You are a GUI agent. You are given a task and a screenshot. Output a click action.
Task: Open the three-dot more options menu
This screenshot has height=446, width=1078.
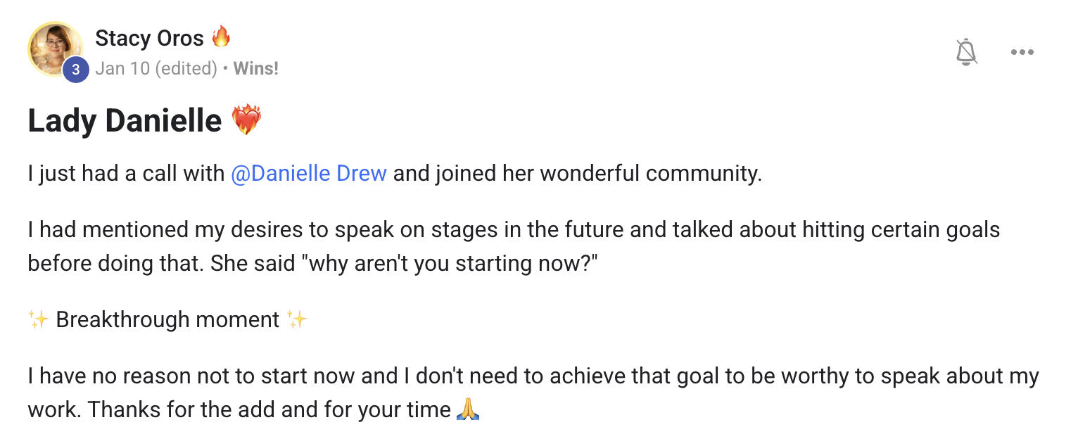[1022, 52]
